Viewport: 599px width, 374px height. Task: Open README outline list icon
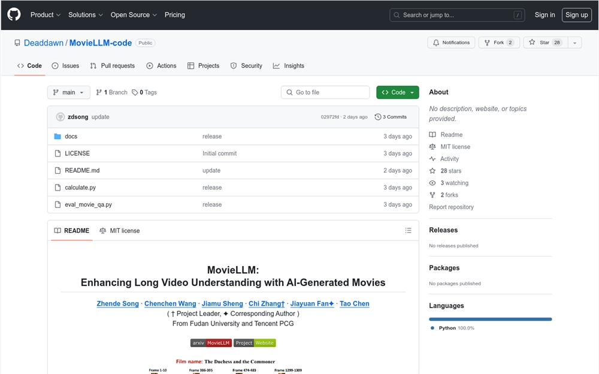coord(408,230)
